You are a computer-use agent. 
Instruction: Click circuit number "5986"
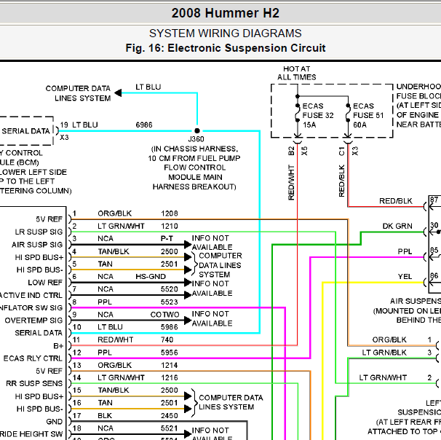[170, 327]
